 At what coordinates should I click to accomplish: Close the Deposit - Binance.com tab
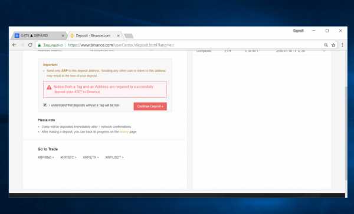[x=118, y=35]
